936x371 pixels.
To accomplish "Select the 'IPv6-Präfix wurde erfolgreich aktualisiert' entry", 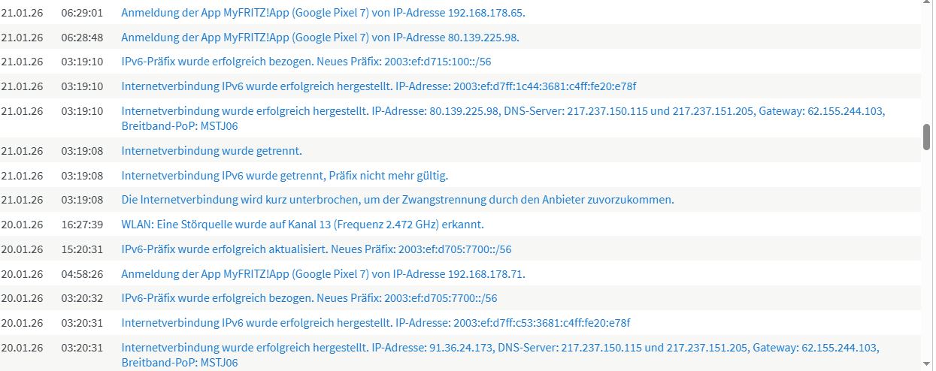I will click(316, 249).
